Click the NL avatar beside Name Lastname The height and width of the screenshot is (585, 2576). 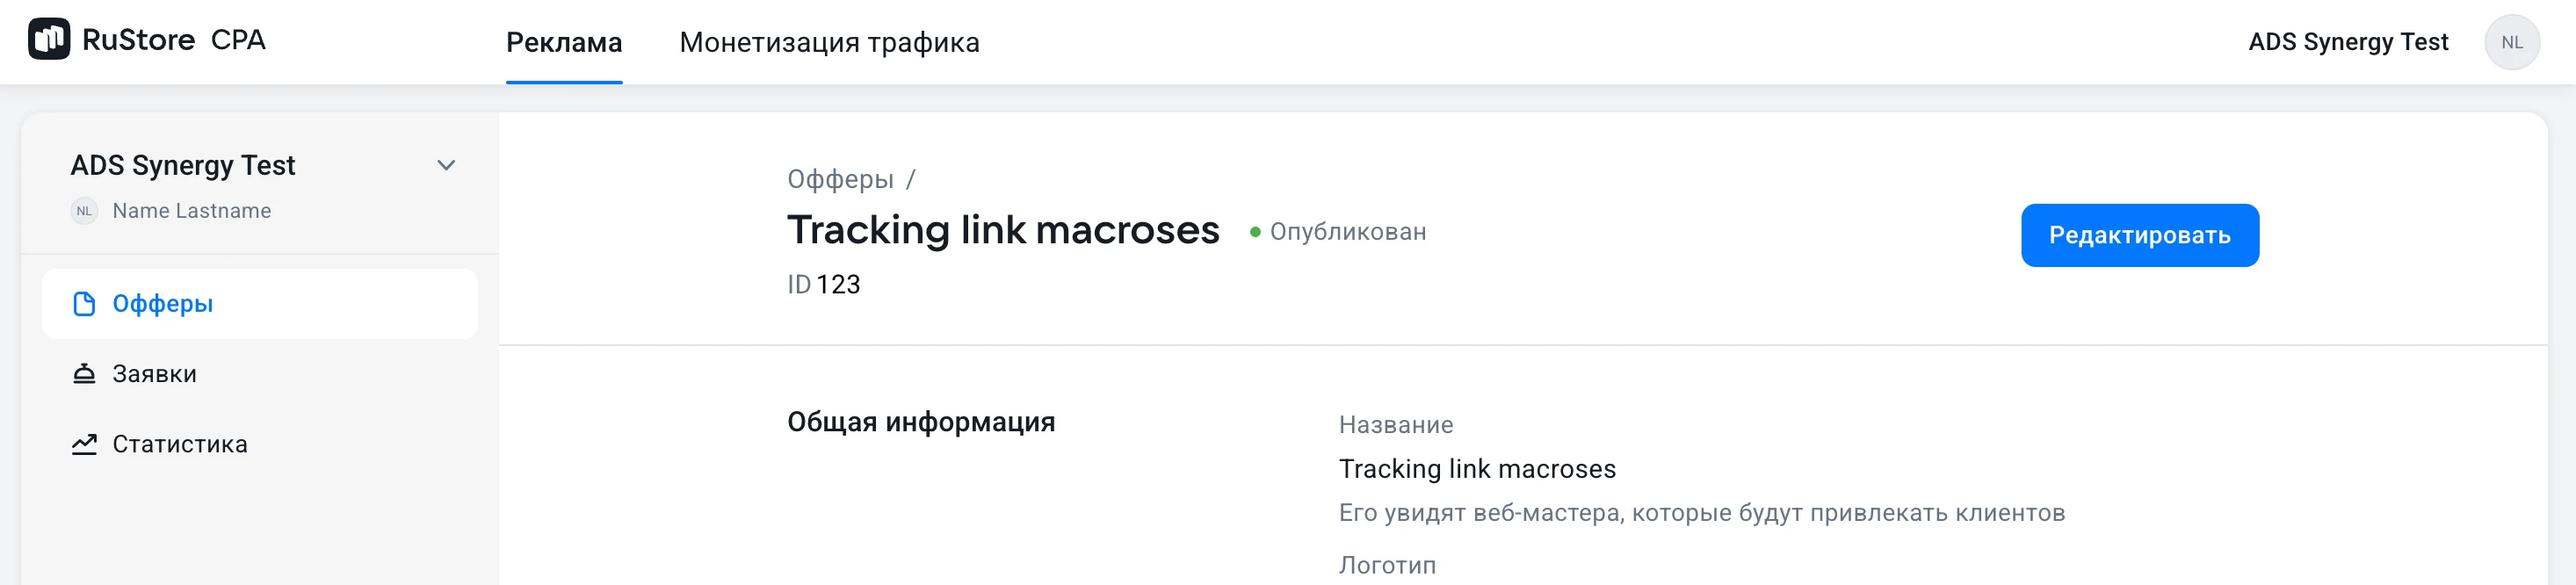pos(84,211)
